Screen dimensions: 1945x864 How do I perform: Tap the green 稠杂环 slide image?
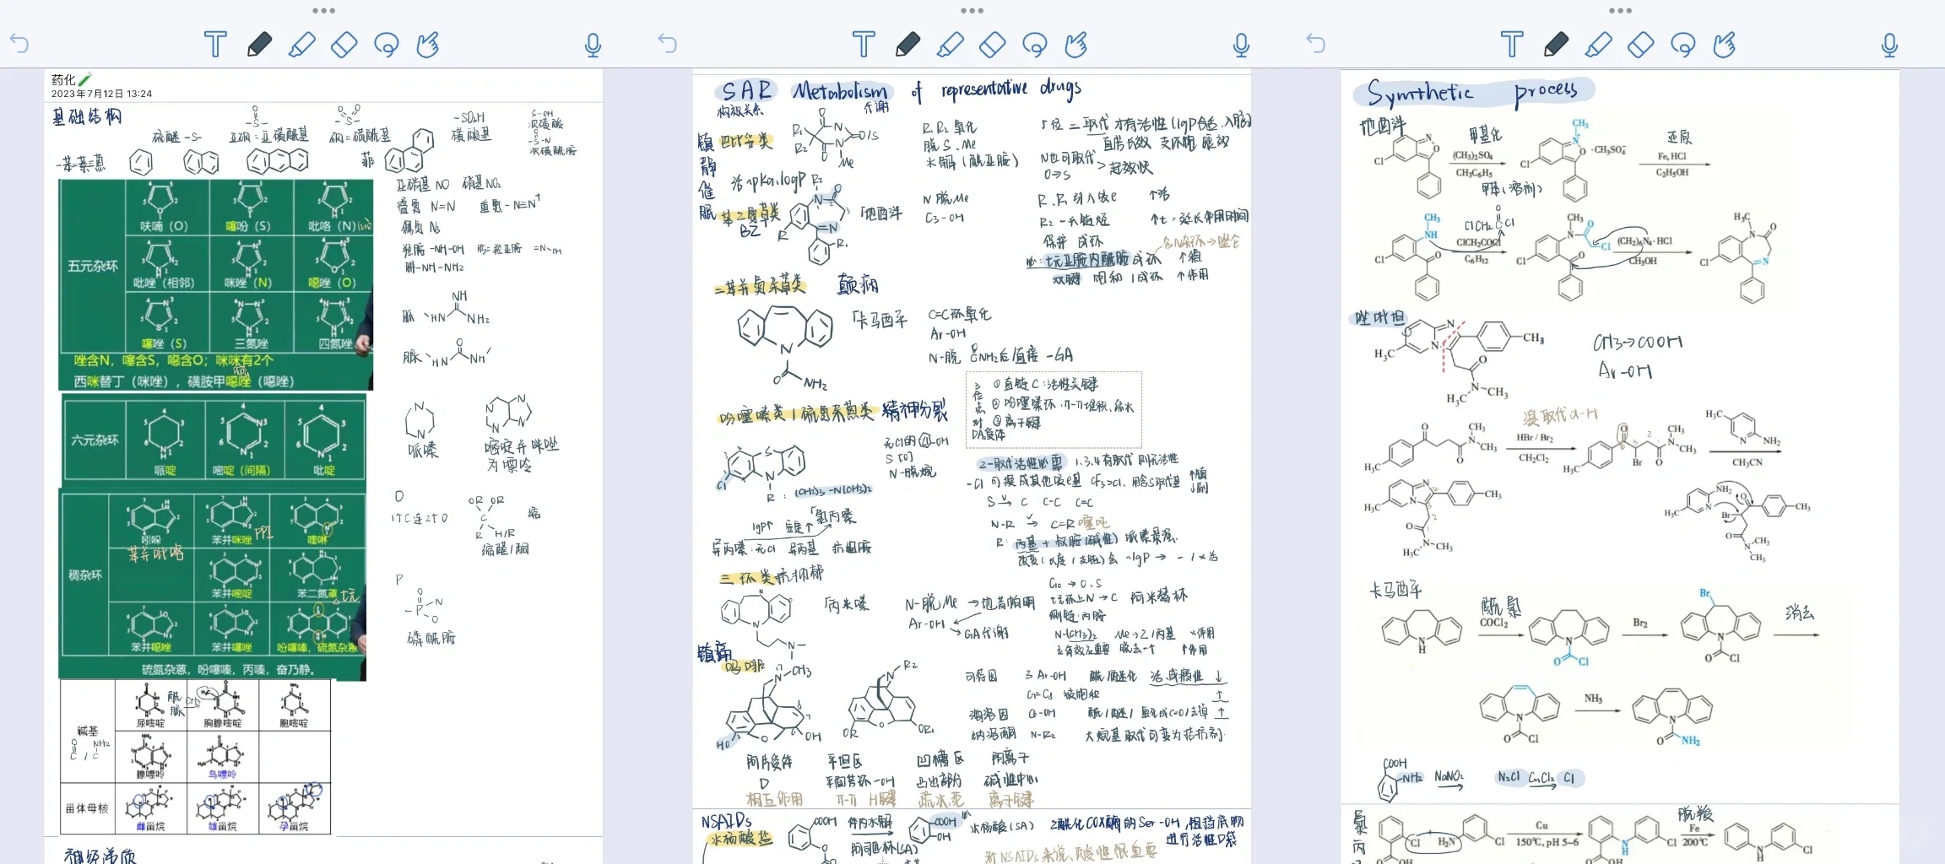[213, 585]
